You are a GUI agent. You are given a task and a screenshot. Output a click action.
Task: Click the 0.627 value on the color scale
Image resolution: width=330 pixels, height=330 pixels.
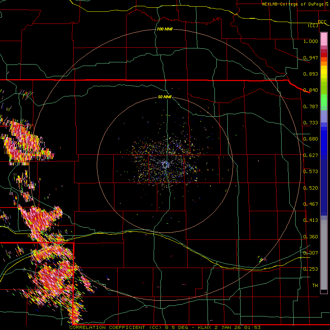[x=311, y=155]
